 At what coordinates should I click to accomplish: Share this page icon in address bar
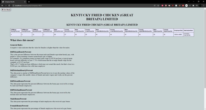click(155, 6)
